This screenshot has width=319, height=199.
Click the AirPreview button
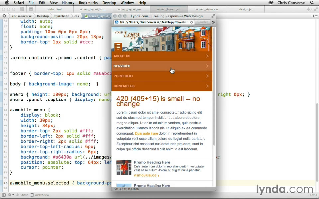[x=40, y=195]
